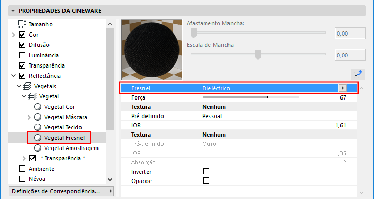The height and width of the screenshot is (199, 374).
Task: Click the Vegetal Cor sphere icon
Action: (x=38, y=107)
